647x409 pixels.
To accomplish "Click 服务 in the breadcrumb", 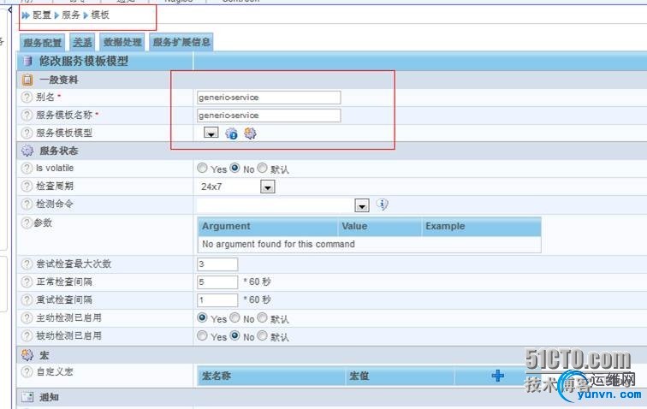I will [x=70, y=15].
